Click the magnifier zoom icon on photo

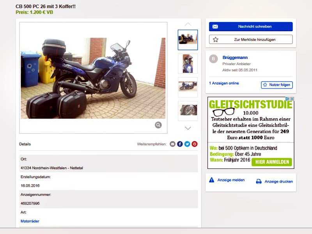[158, 125]
